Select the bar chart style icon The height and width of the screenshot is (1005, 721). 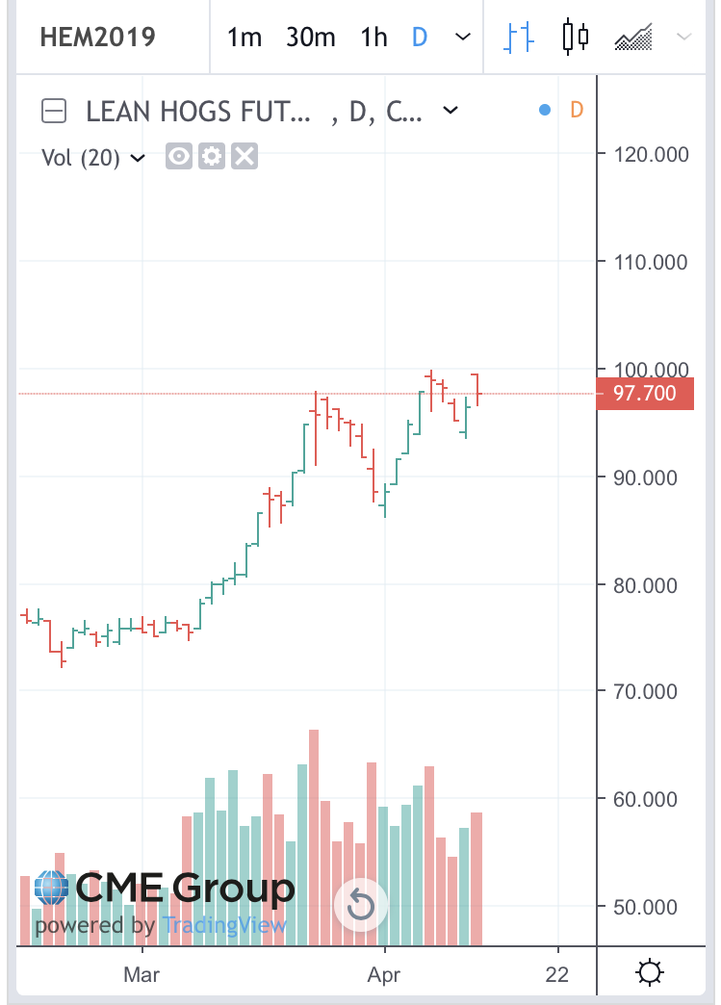(x=519, y=38)
